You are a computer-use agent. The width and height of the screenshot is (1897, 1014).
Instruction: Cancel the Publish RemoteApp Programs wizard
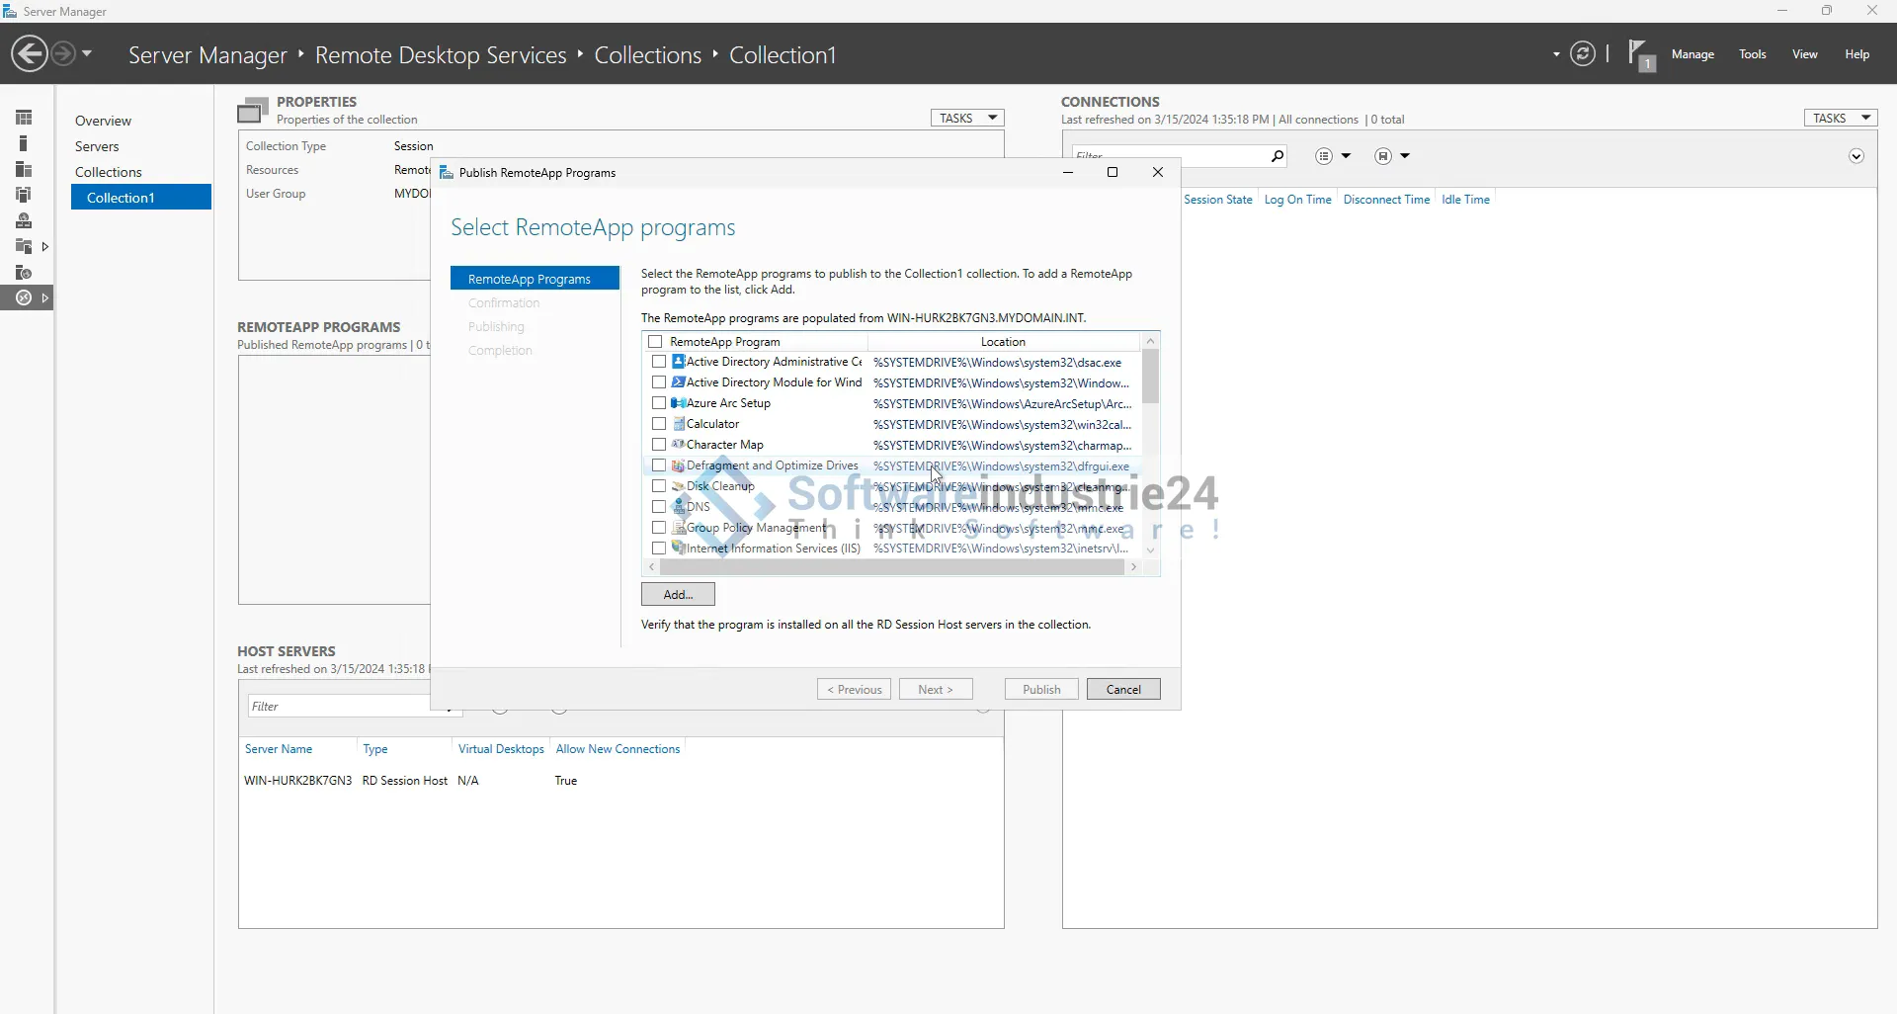click(x=1122, y=689)
